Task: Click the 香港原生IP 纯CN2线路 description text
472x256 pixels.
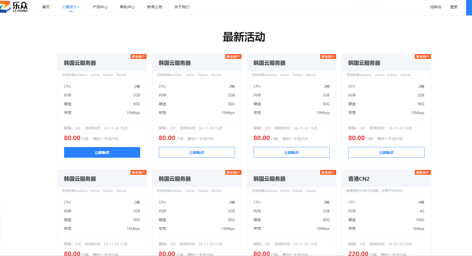Action: [x=374, y=191]
